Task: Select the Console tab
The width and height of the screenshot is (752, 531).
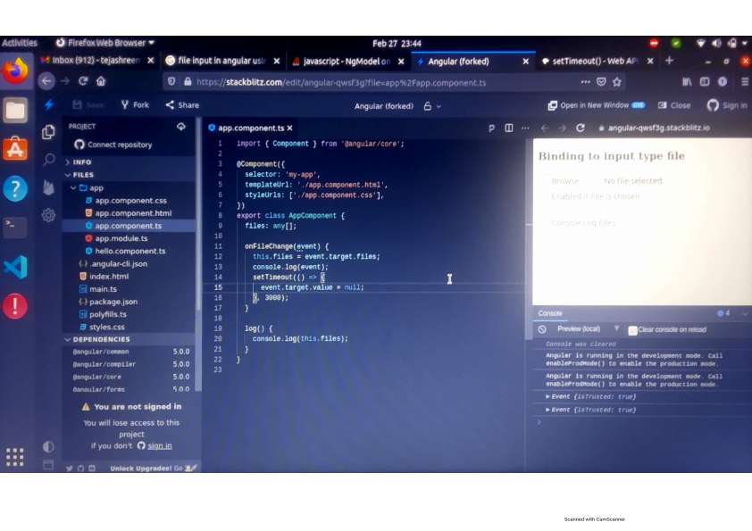Action: click(550, 313)
